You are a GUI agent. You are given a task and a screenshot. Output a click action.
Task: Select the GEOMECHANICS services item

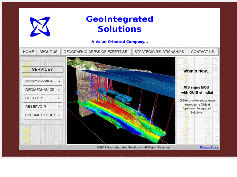(42, 90)
